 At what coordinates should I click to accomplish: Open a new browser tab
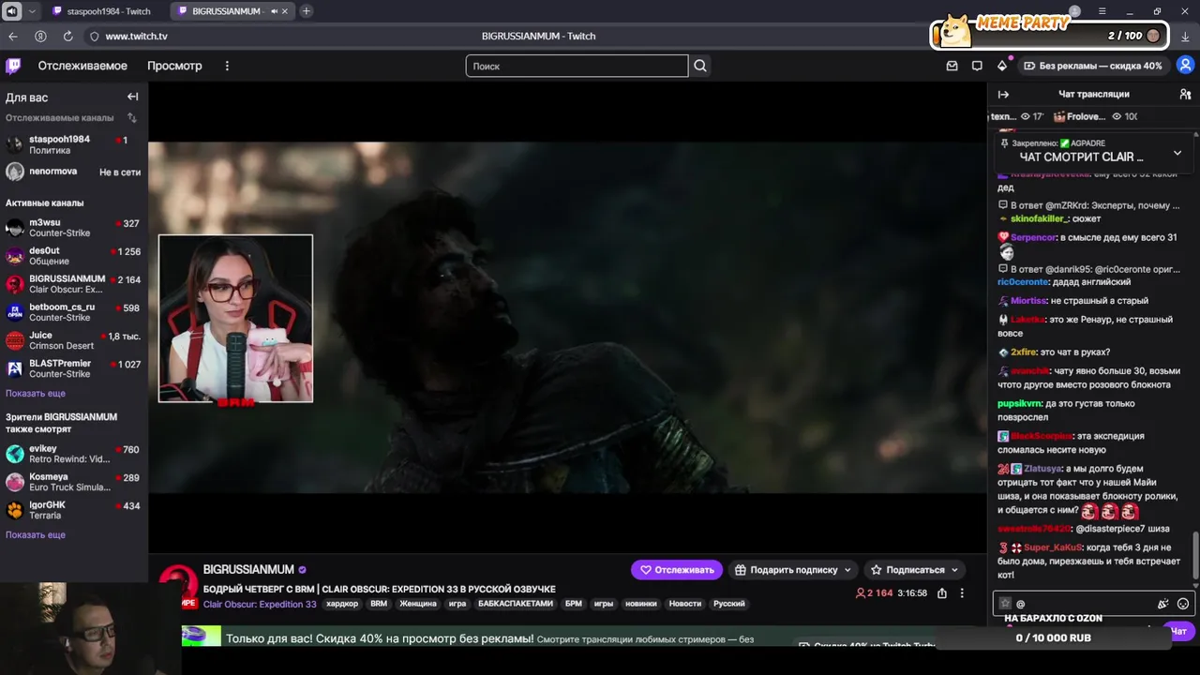(x=306, y=11)
